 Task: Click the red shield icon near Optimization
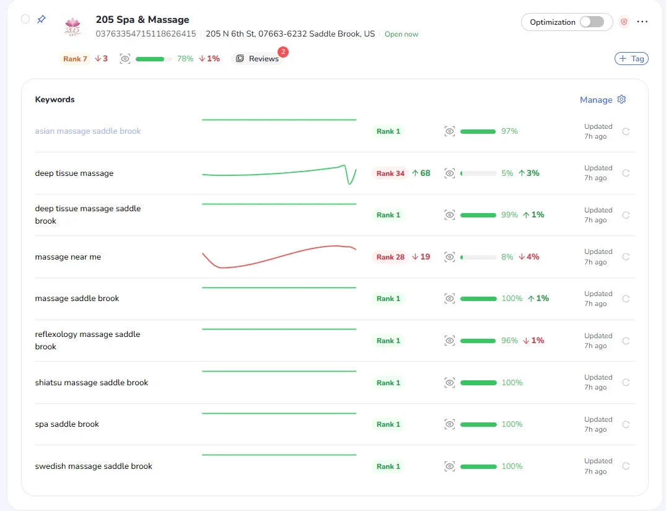[x=623, y=22]
